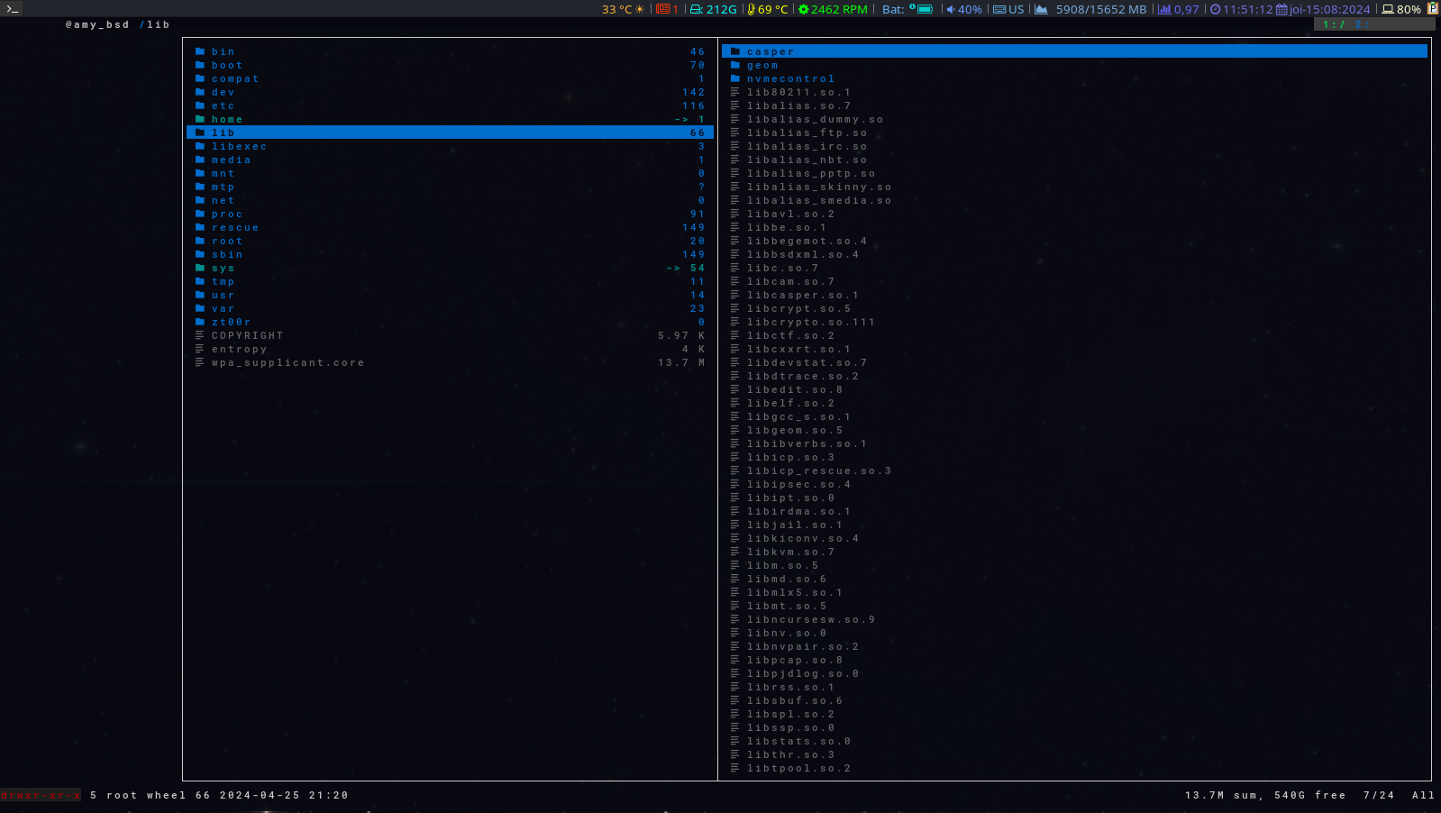Viewport: 1441px width, 813px height.
Task: Open the libexec directory
Action: tap(239, 146)
